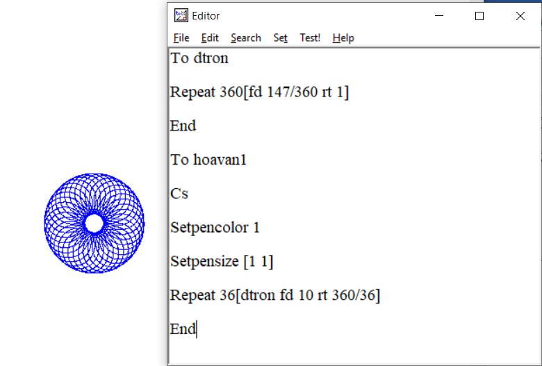
Task: Open the File menu
Action: (181, 38)
